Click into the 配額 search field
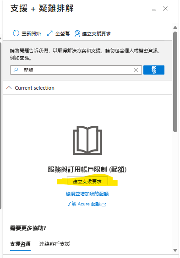180x258 pixels. point(76,70)
